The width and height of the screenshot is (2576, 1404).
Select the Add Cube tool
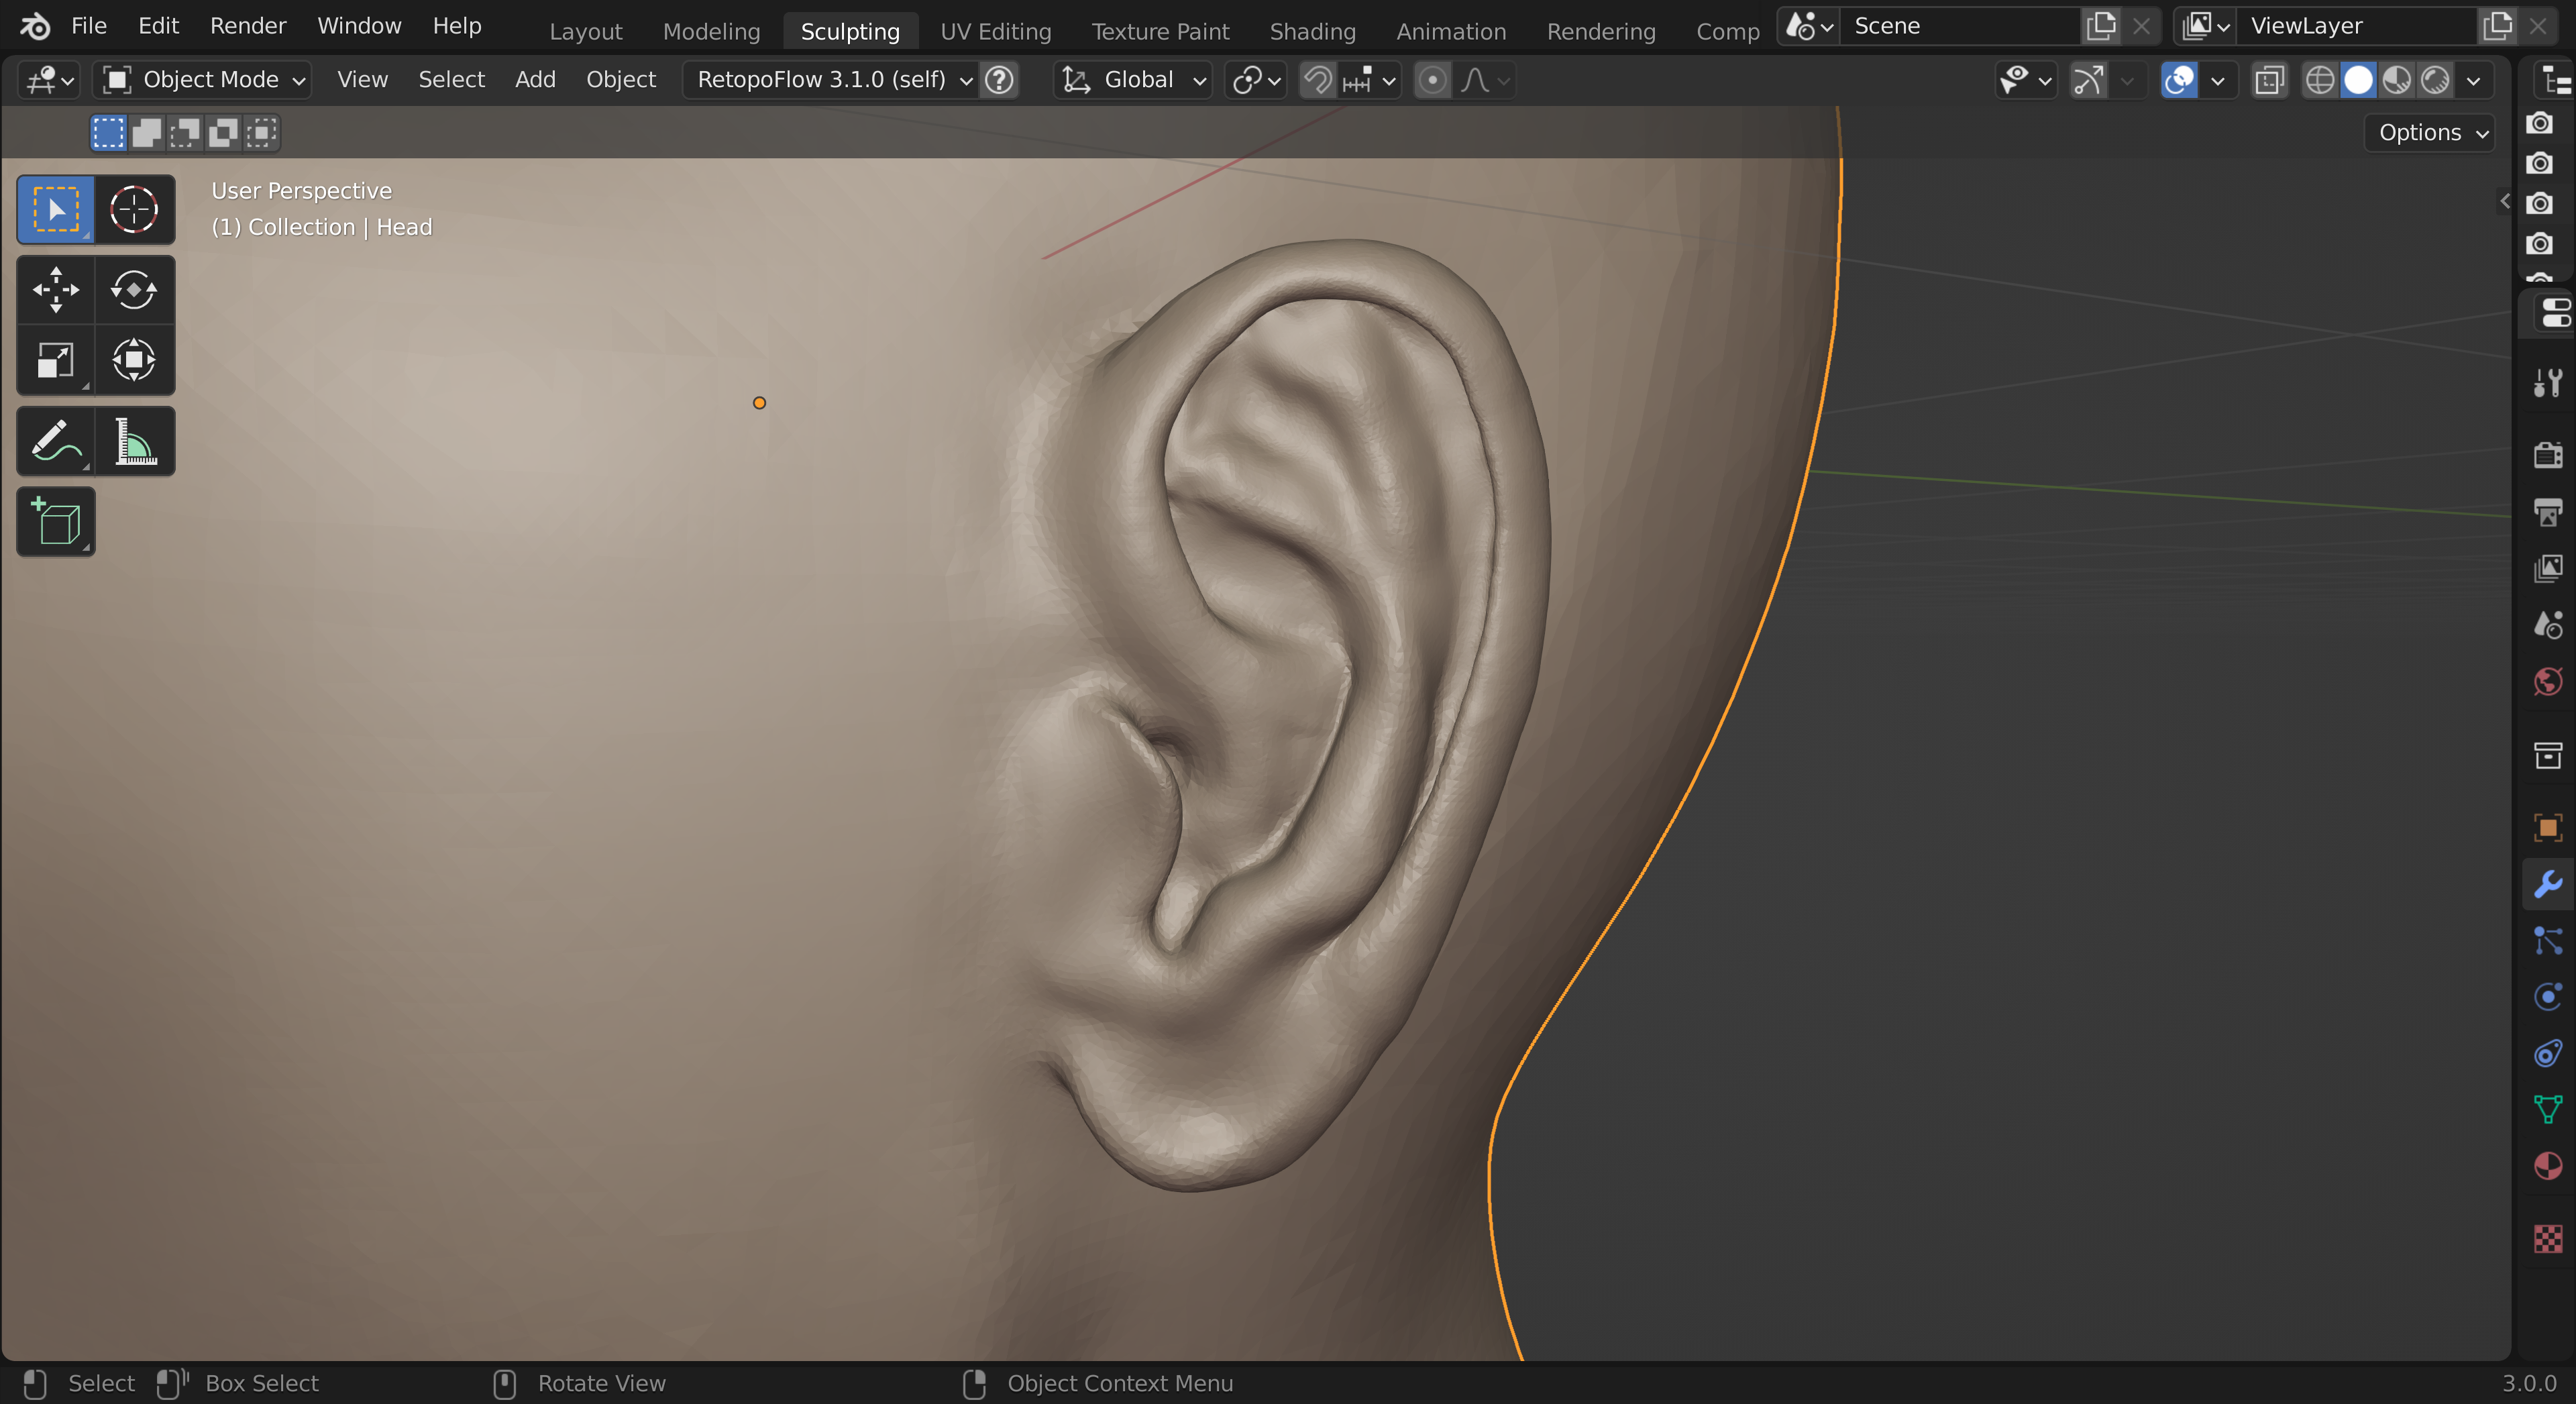tap(55, 522)
